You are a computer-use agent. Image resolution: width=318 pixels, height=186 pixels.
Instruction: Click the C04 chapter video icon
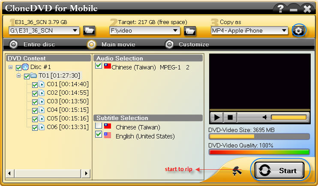(42, 110)
